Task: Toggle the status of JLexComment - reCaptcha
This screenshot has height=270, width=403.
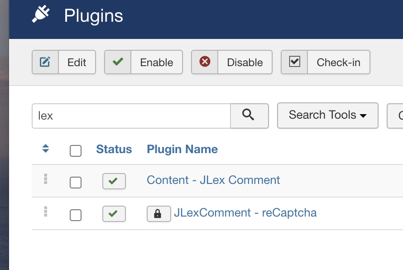Action: point(114,214)
